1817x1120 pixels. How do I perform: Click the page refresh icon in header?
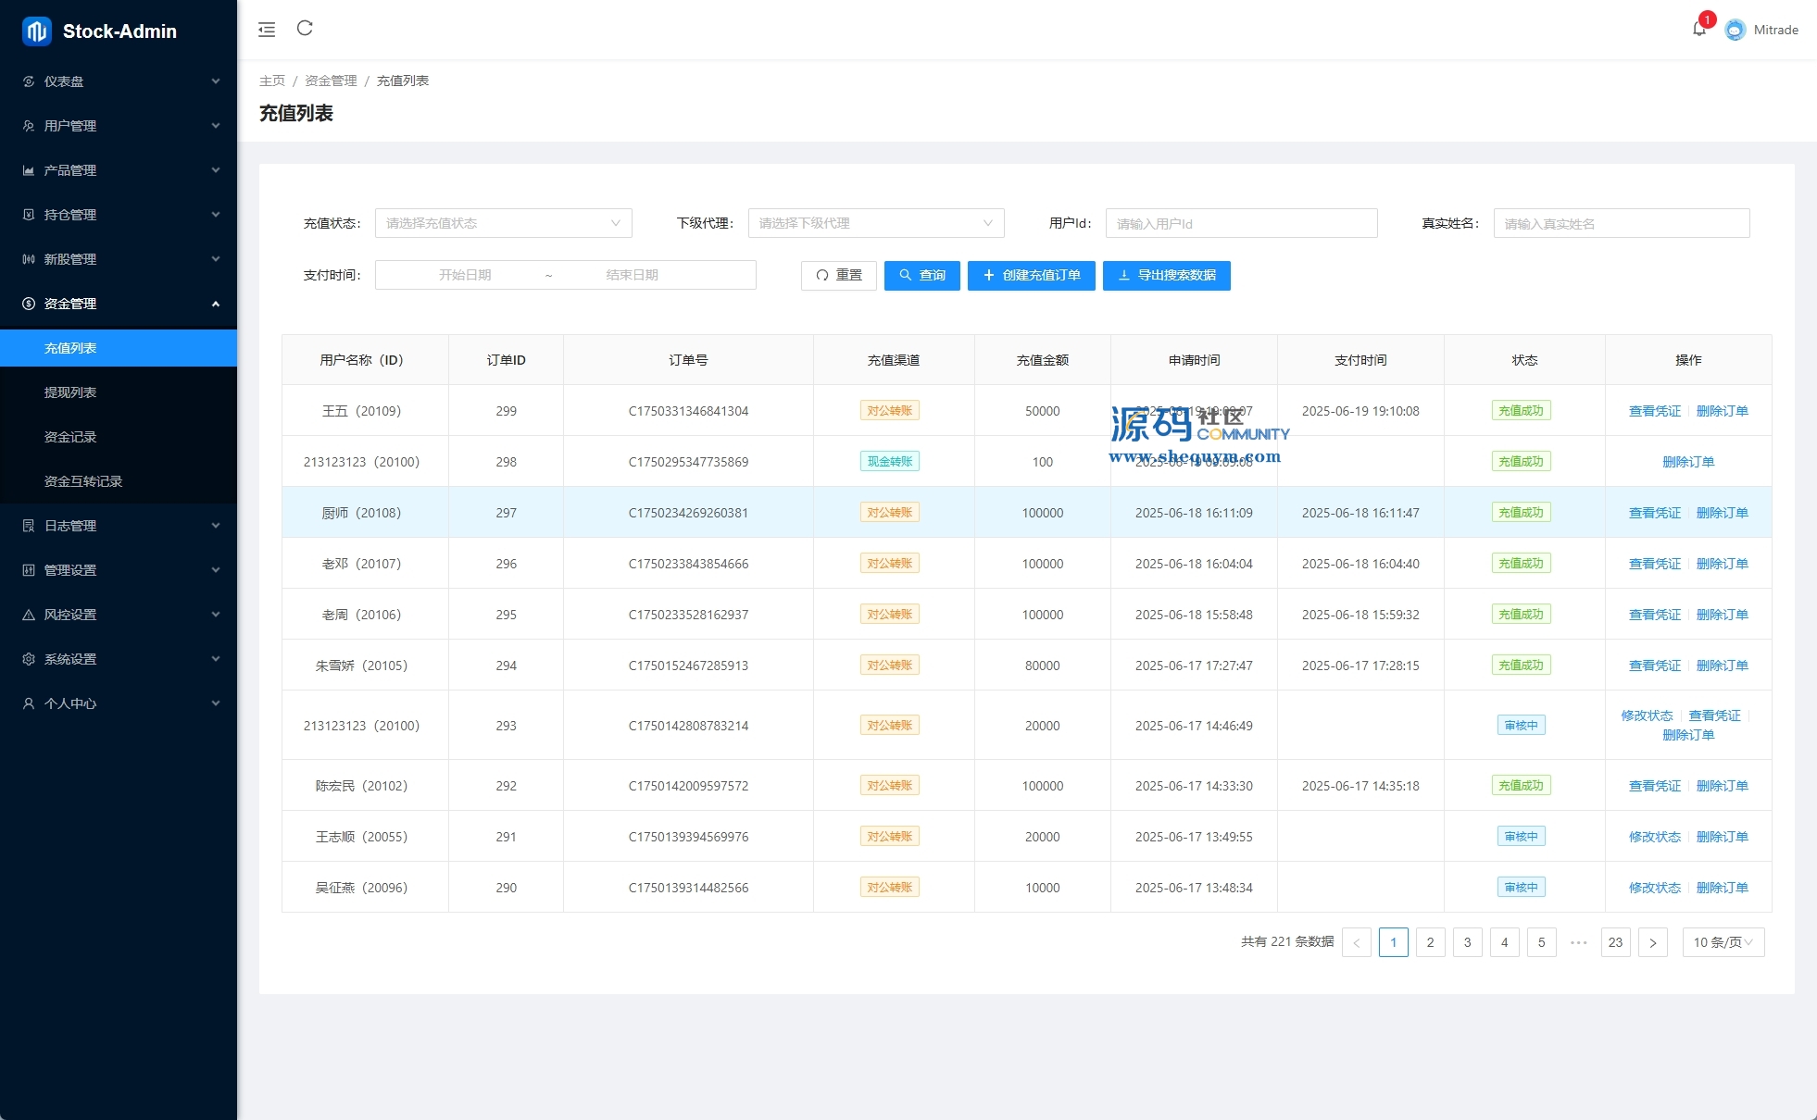tap(305, 29)
